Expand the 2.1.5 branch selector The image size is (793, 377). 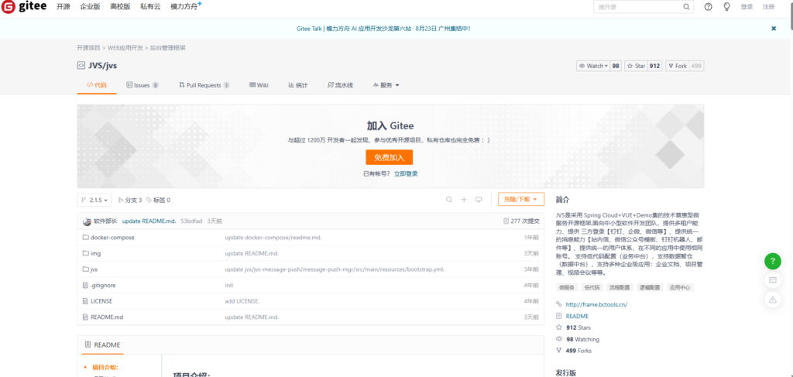[x=96, y=200]
